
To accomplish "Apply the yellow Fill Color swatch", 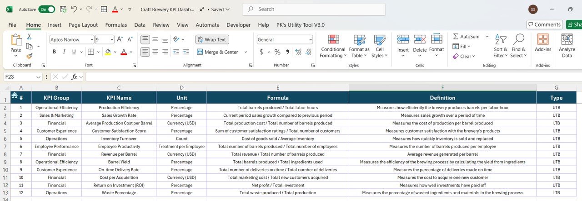I will click(x=108, y=52).
